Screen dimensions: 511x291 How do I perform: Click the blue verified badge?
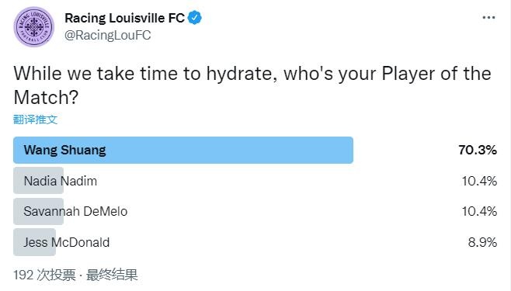click(195, 18)
